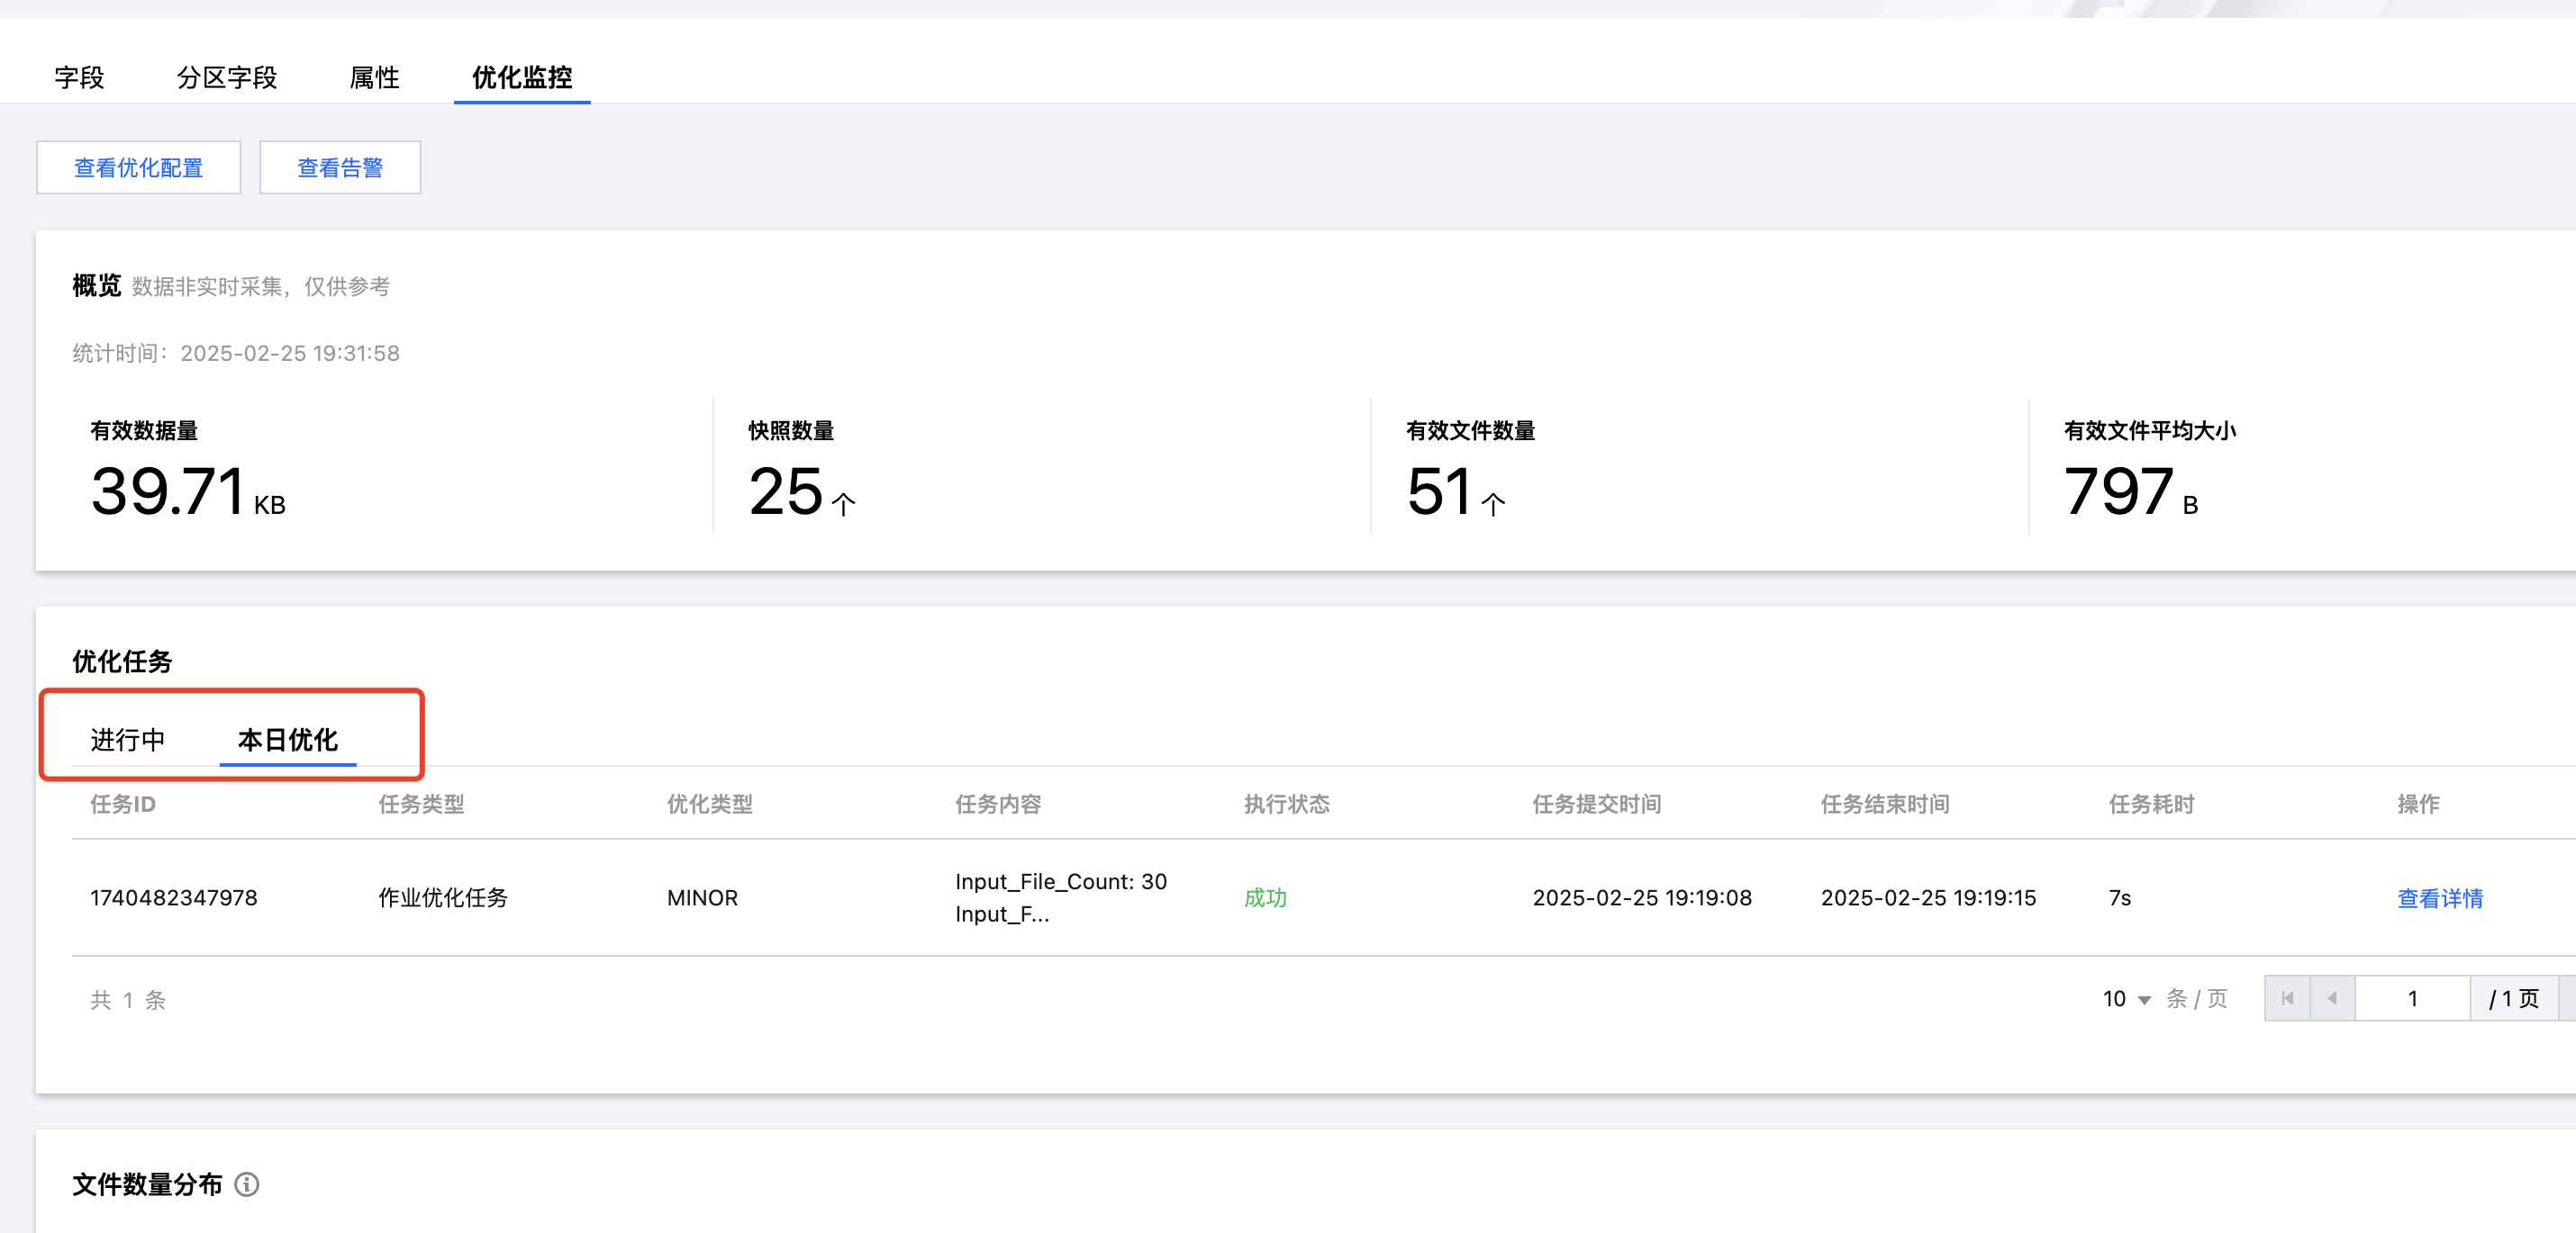Click the 7s task duration cell

2120,897
